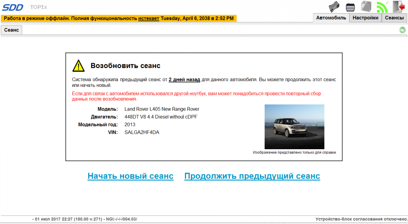Click the control module chip icon

point(350,7)
